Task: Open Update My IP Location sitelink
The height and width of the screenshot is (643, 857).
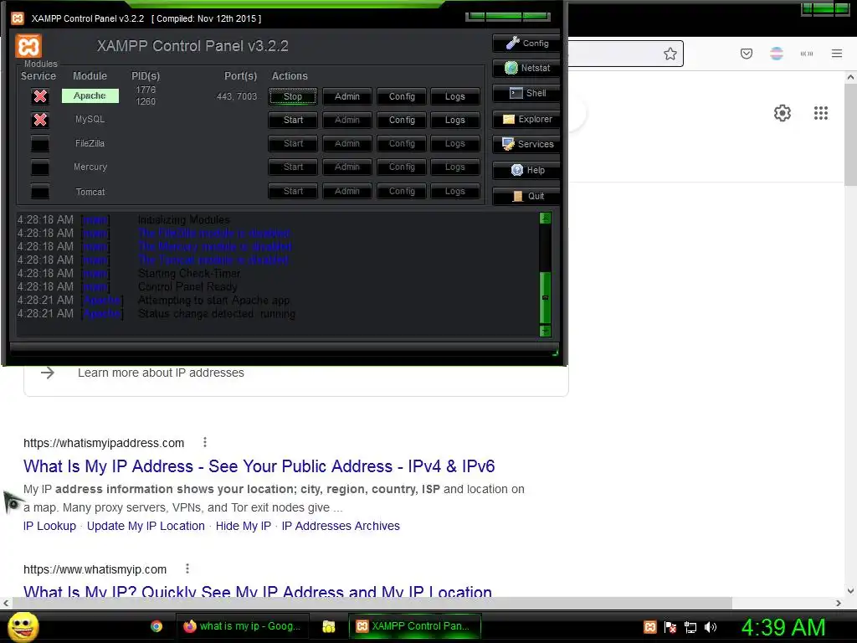Action: tap(146, 526)
